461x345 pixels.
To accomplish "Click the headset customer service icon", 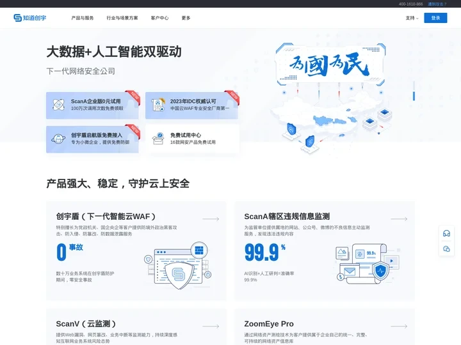I will click(x=446, y=234).
